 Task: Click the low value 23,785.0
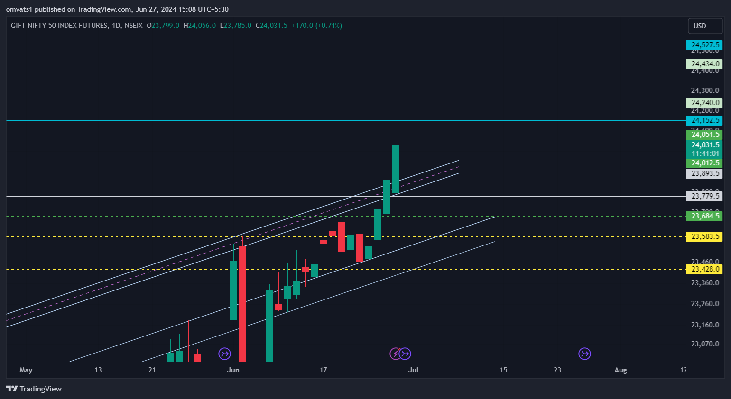(x=238, y=26)
